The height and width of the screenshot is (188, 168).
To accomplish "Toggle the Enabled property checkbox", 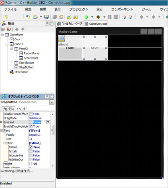I will [31, 122].
